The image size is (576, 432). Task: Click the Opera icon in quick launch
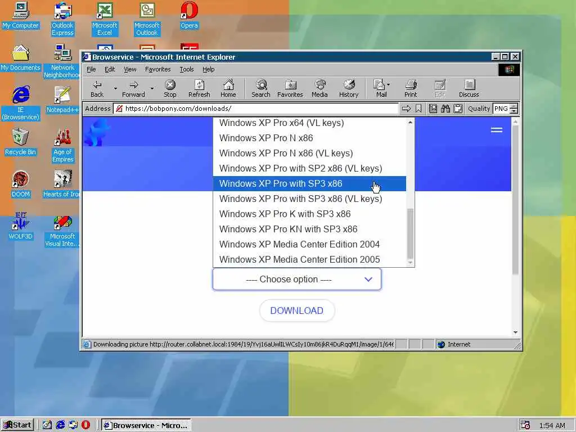pyautogui.click(x=85, y=425)
